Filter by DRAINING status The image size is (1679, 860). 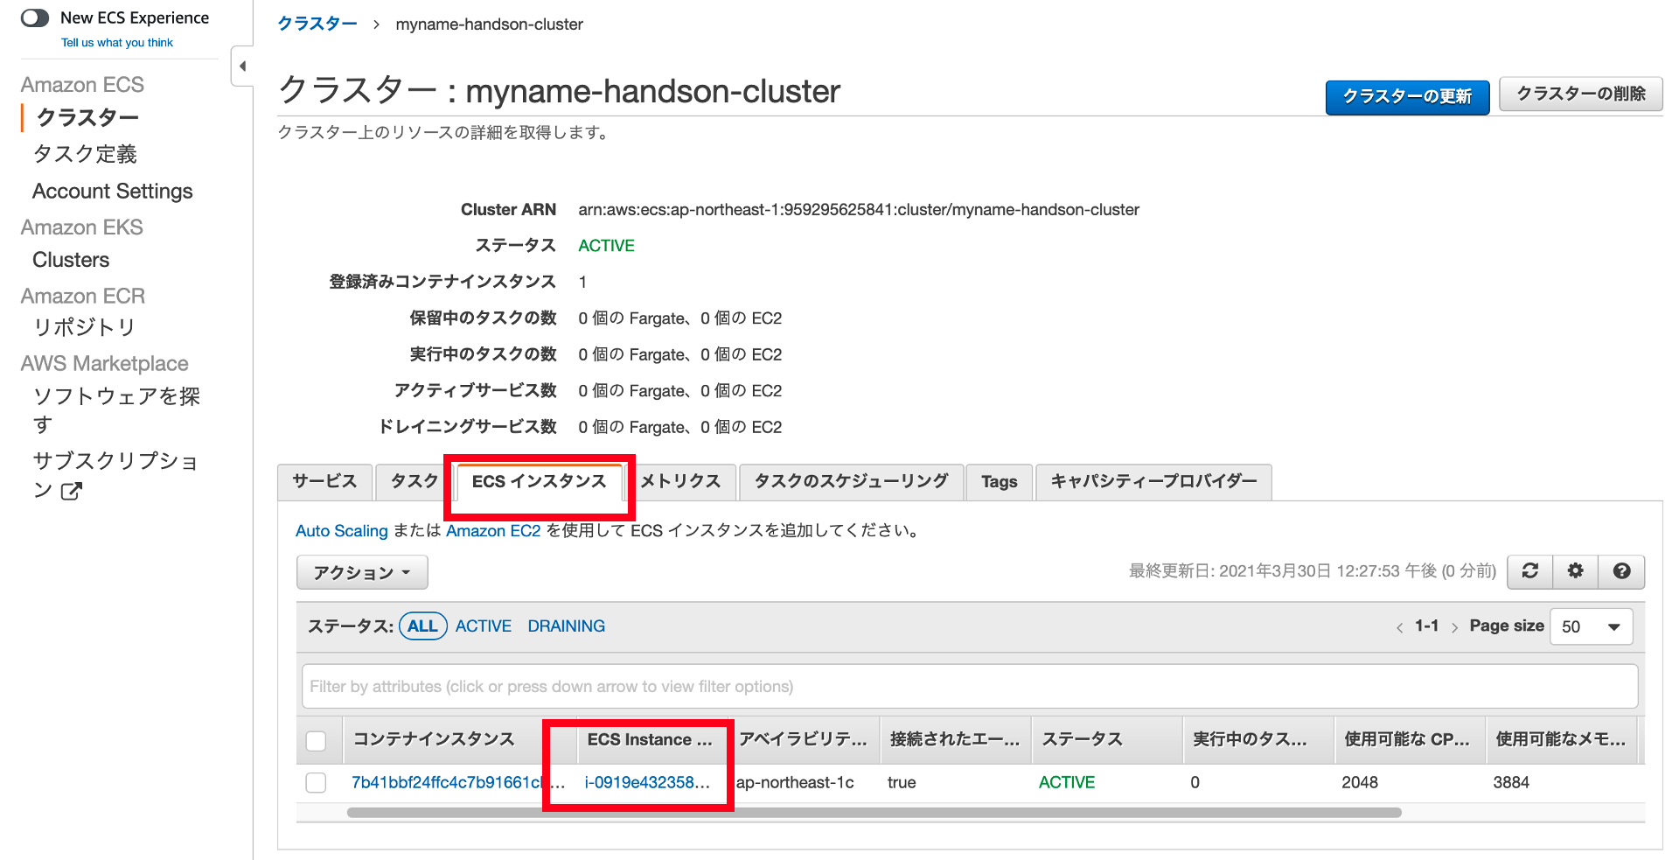pos(566,626)
